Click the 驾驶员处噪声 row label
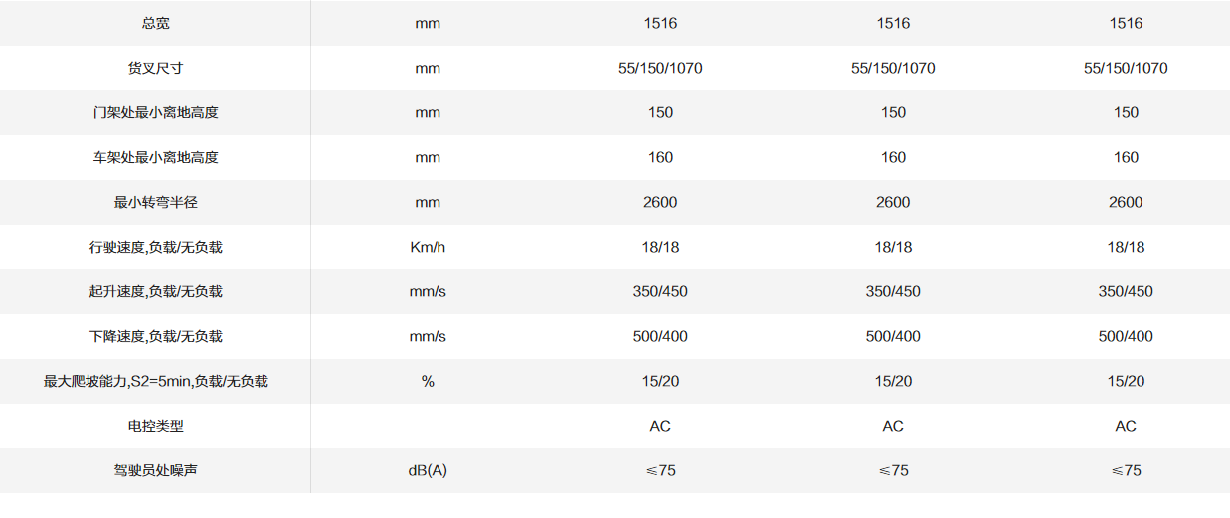The width and height of the screenshot is (1230, 518). (155, 470)
